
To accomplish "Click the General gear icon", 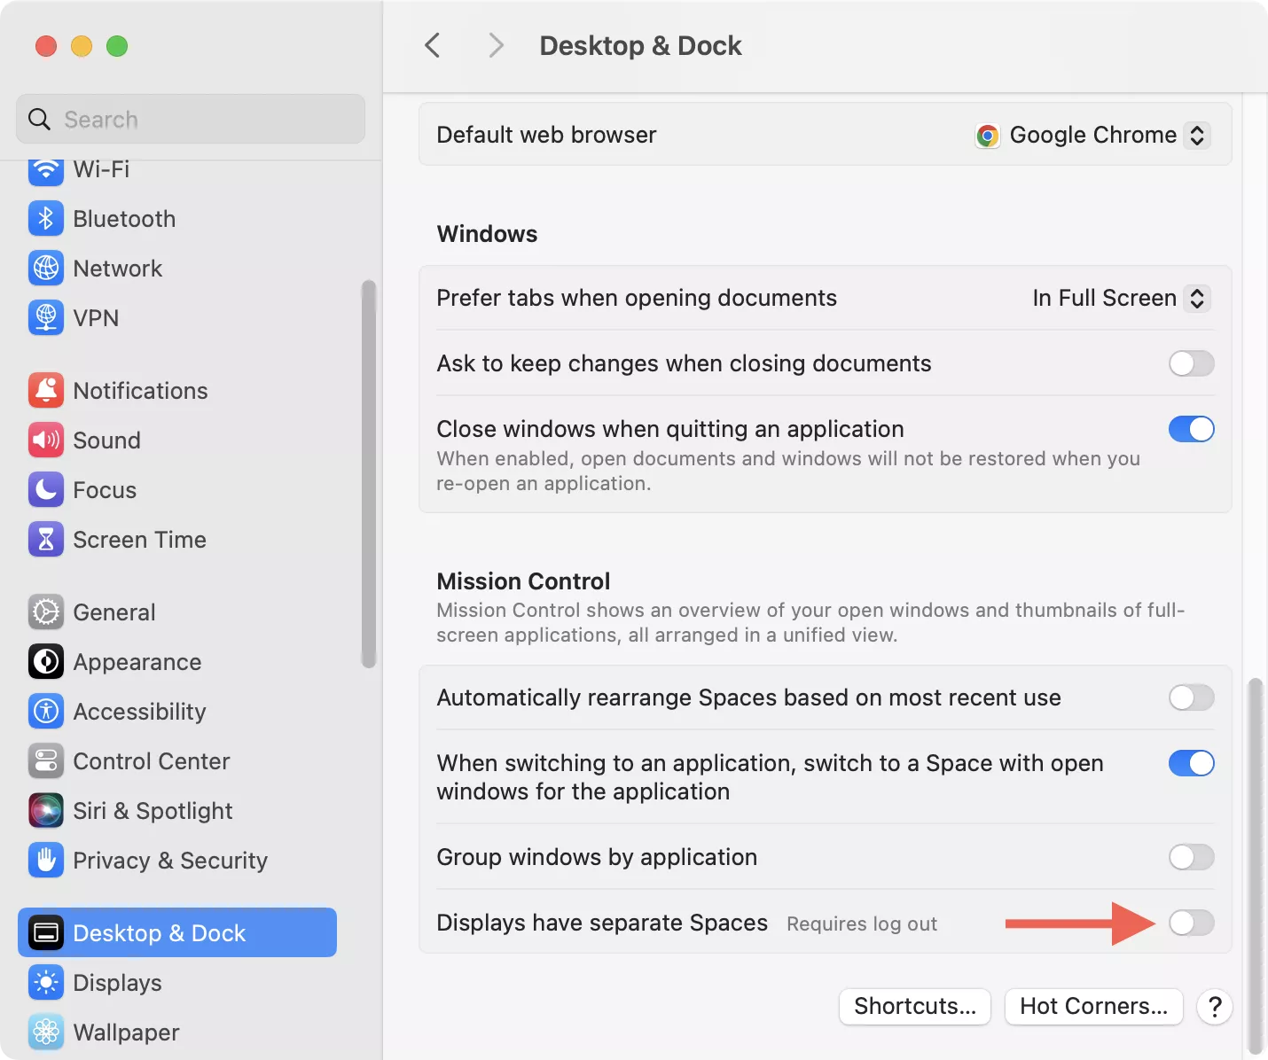I will [x=46, y=612].
